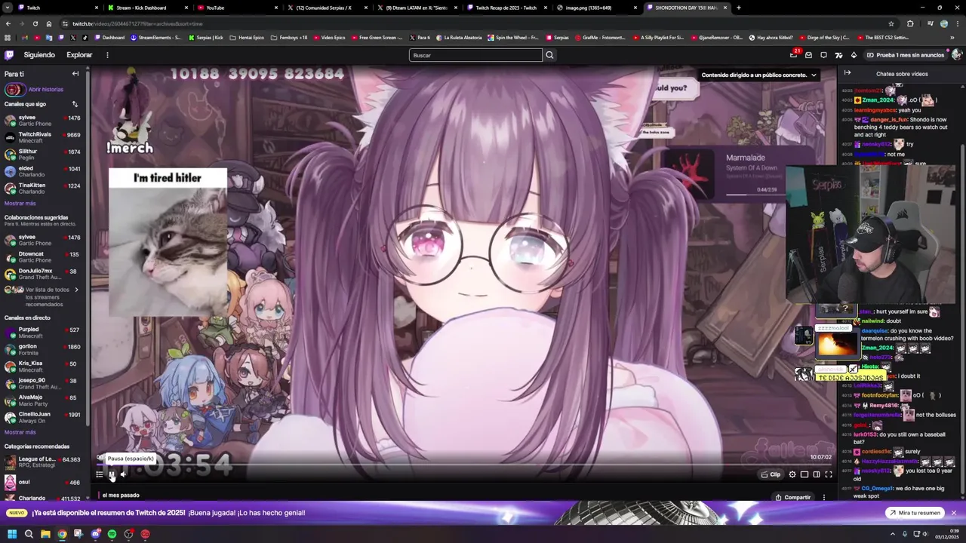Image resolution: width=966 pixels, height=543 pixels.
Task: Toggle mini player mode icon
Action: [x=804, y=474]
